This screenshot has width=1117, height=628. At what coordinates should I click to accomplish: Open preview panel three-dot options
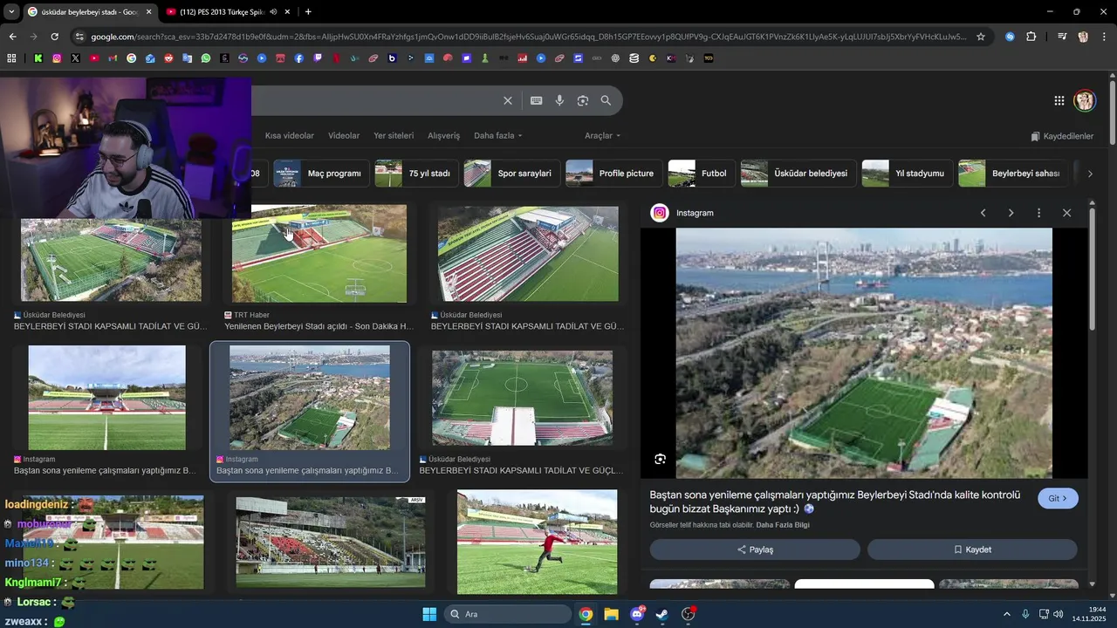pos(1038,213)
